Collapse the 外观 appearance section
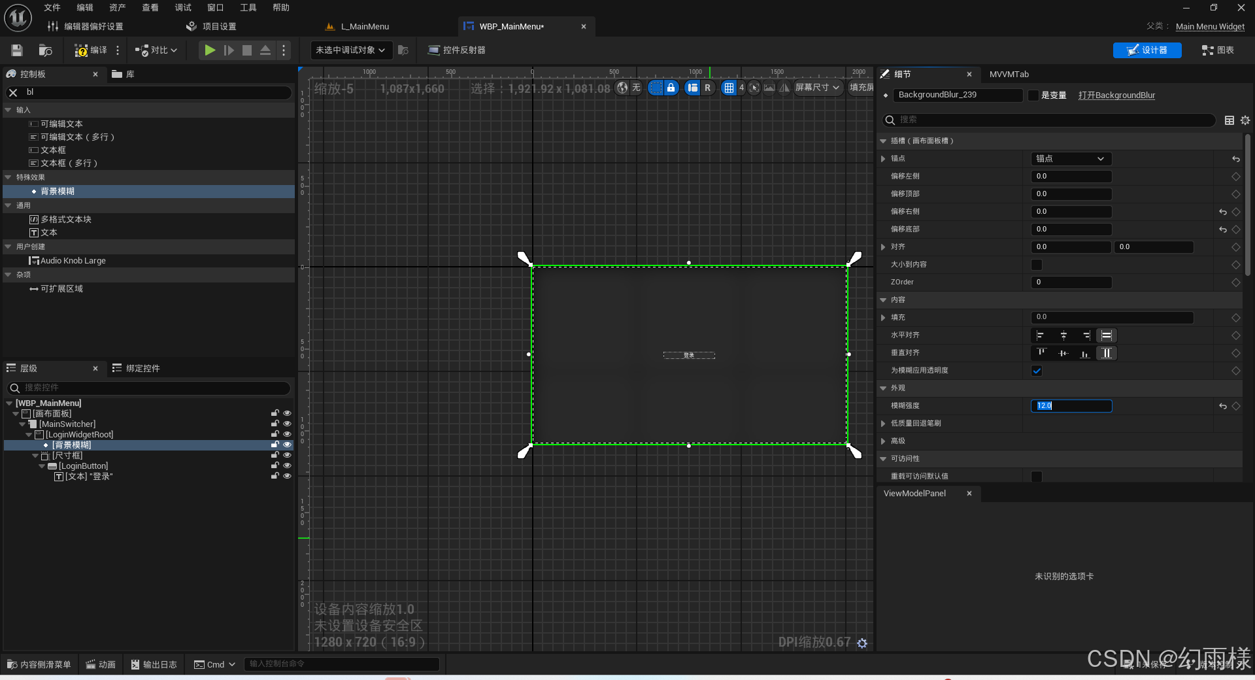 (x=883, y=388)
